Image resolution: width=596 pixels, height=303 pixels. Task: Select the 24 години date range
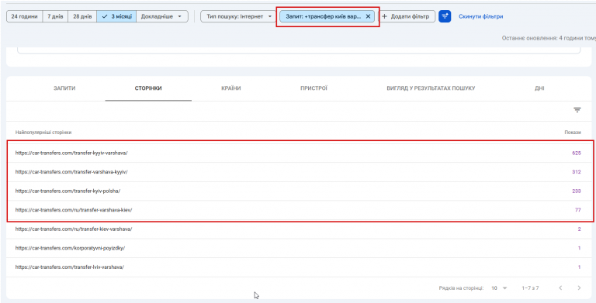(x=24, y=17)
